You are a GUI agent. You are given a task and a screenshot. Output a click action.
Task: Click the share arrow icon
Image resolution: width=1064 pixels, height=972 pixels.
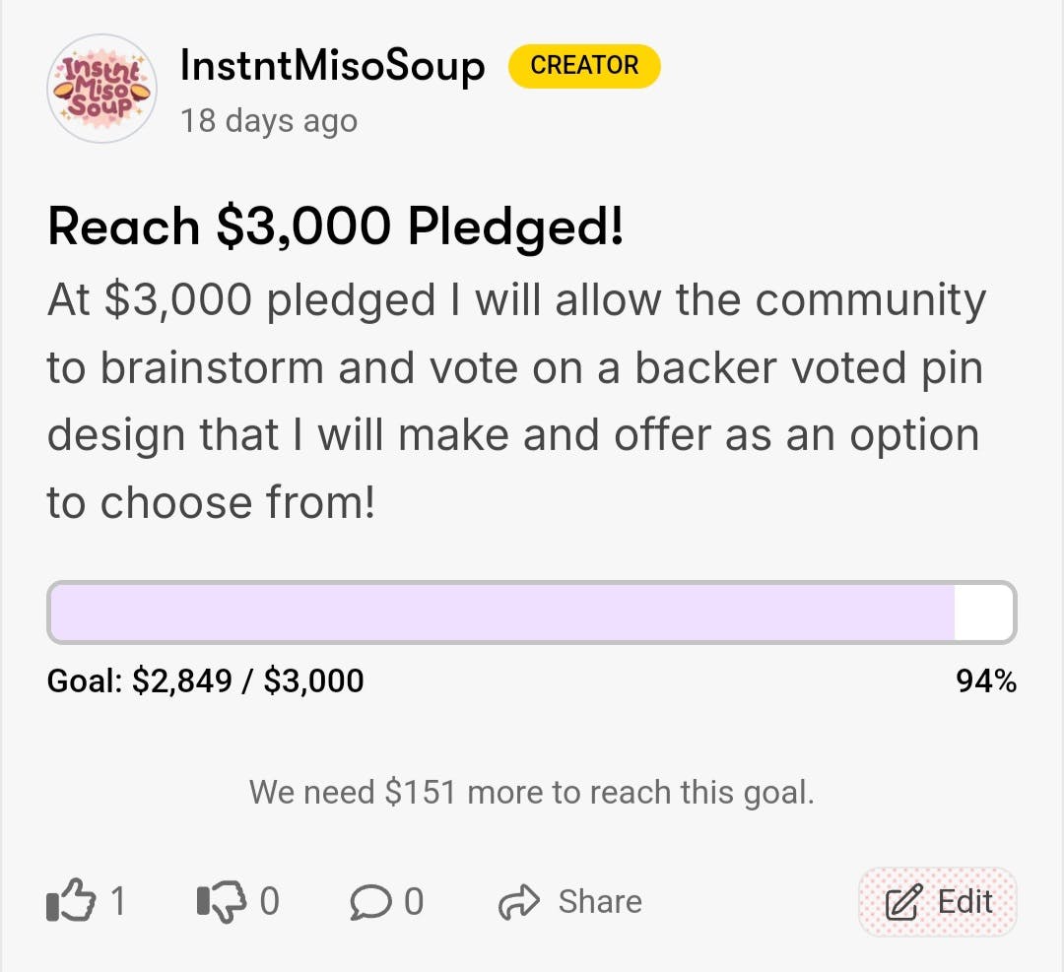[519, 901]
